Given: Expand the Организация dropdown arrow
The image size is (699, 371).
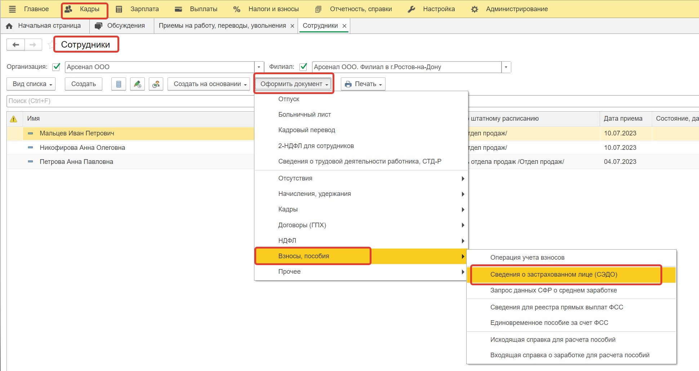Looking at the screenshot, I should point(259,67).
